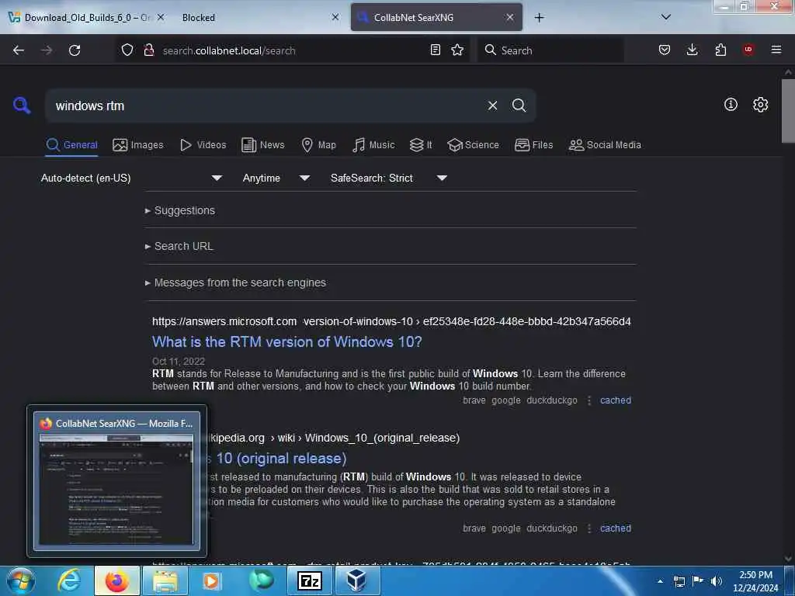795x596 pixels.
Task: Click the SearXNG logo magnifier
Action: coord(22,106)
